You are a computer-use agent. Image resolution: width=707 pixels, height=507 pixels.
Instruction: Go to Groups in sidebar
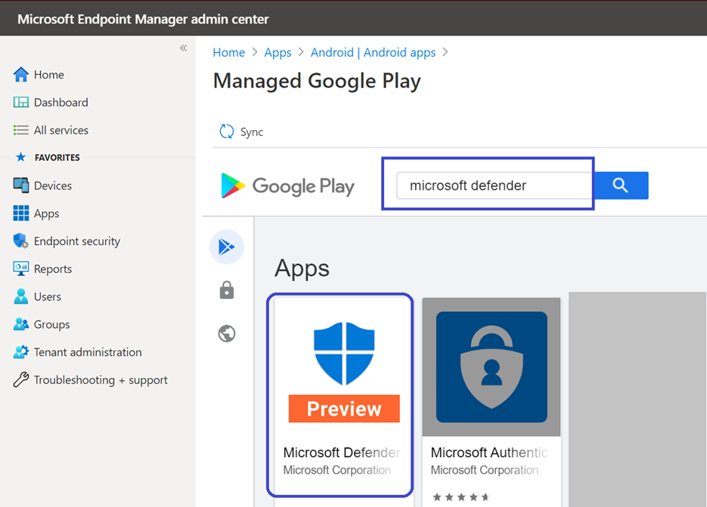[x=51, y=324]
